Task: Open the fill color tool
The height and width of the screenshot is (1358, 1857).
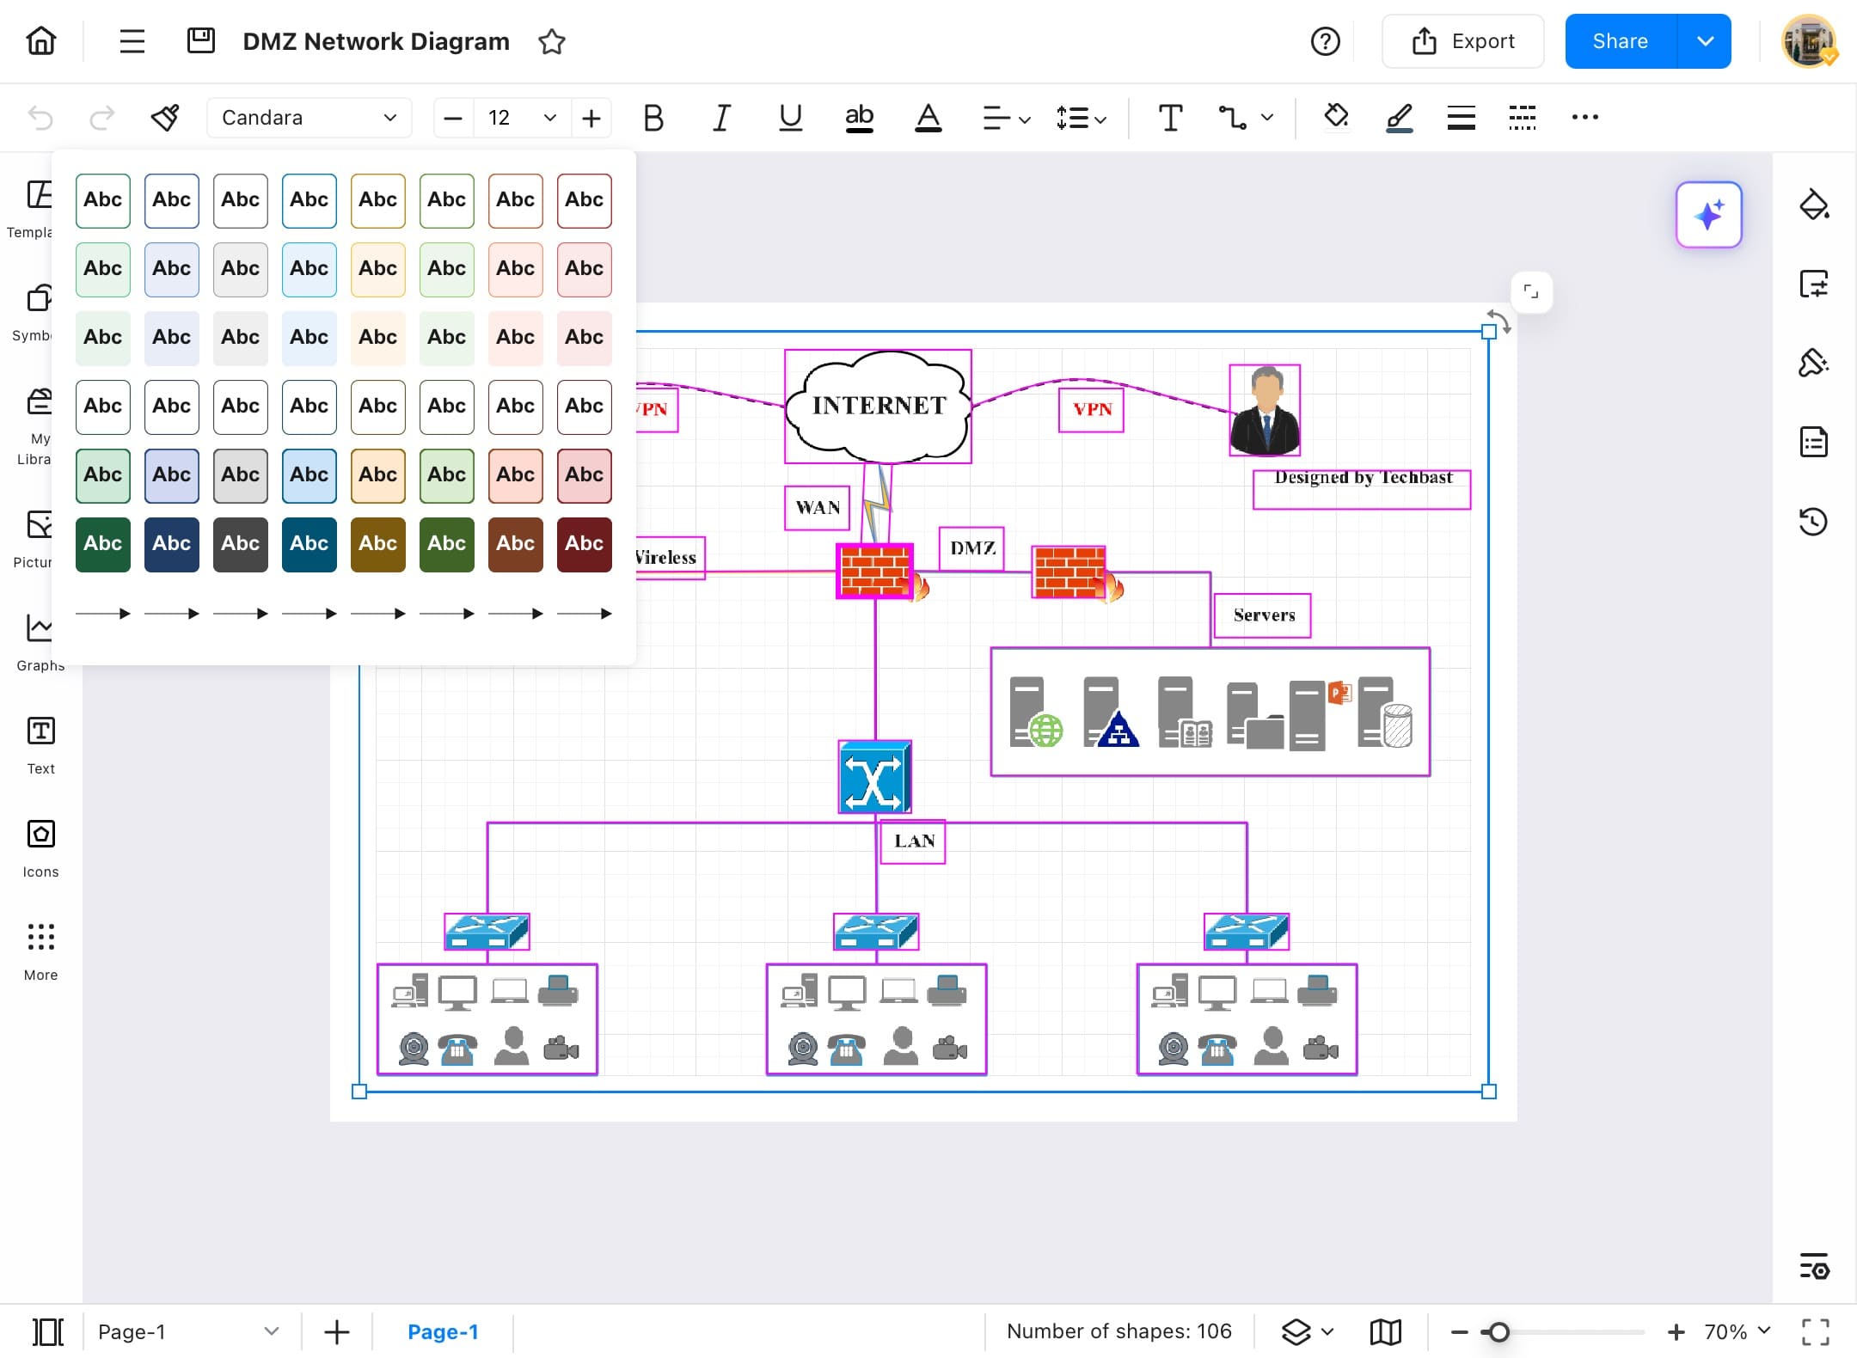Action: (x=1335, y=118)
